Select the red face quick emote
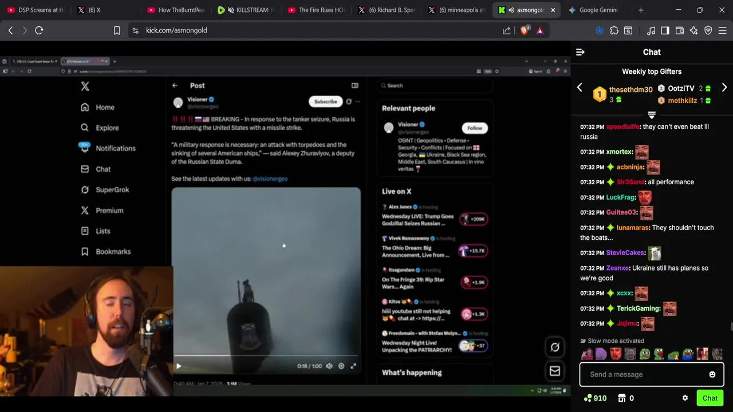The image size is (733, 412). pyautogui.click(x=616, y=354)
